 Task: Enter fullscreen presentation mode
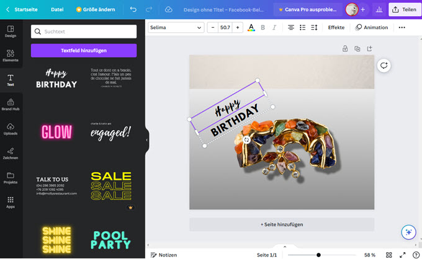(x=403, y=255)
